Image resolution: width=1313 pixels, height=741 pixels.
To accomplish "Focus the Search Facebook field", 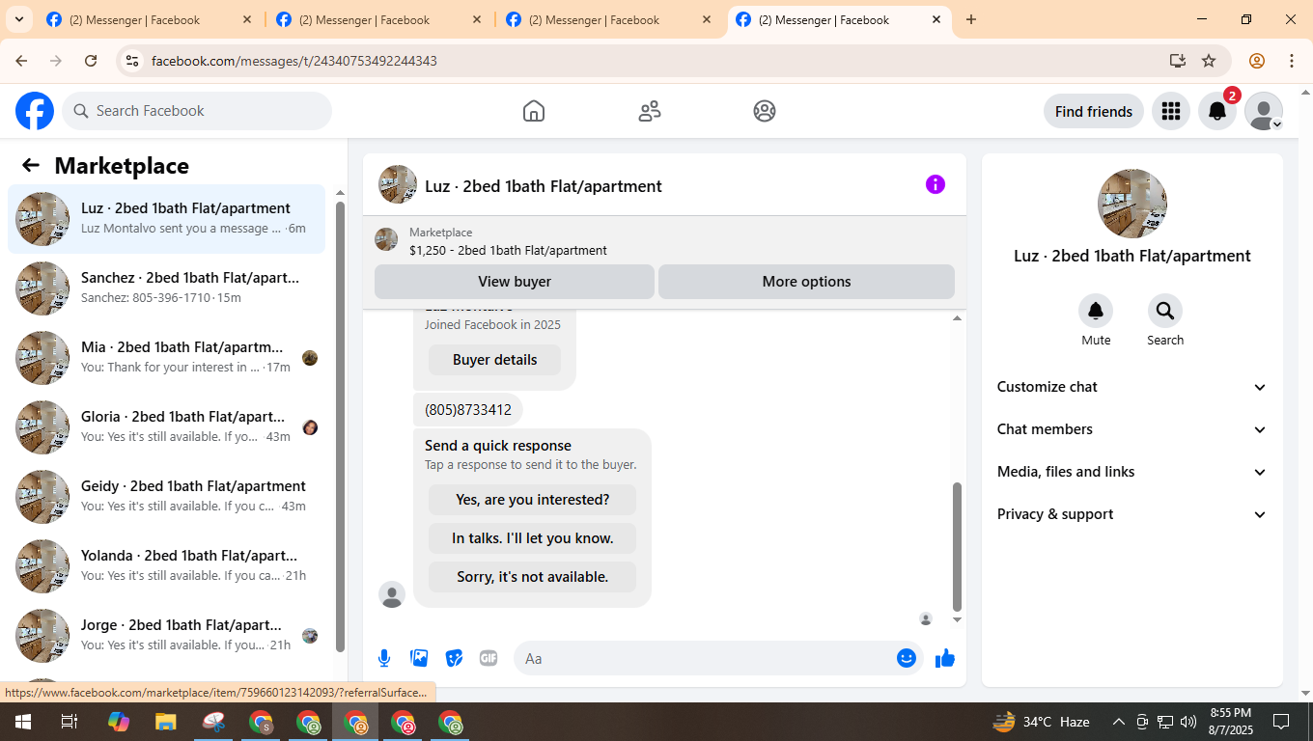I will pyautogui.click(x=197, y=111).
